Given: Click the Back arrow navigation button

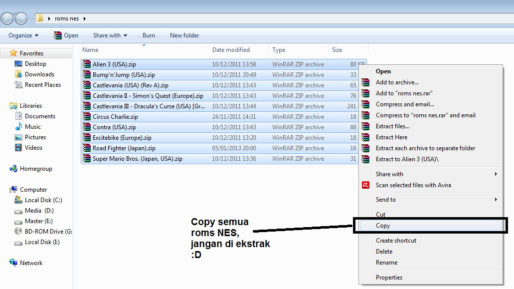Looking at the screenshot, I should click(7, 18).
